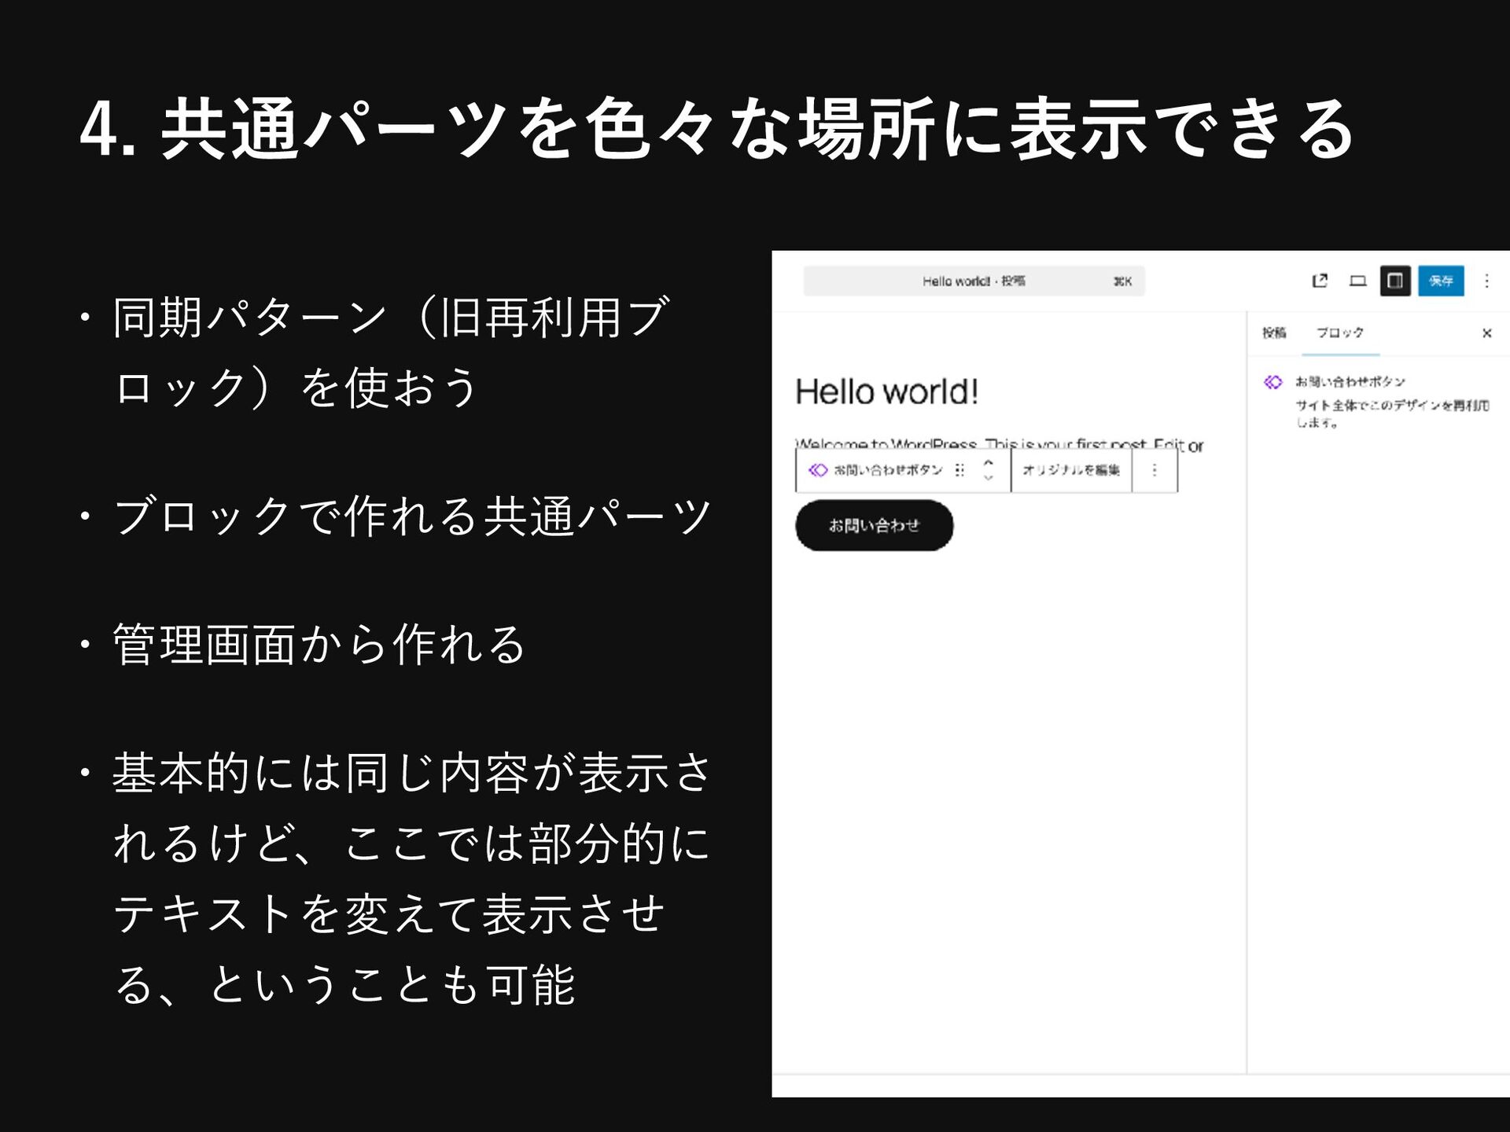
Task: Open the Hello world! command palette bar
Action: (974, 281)
